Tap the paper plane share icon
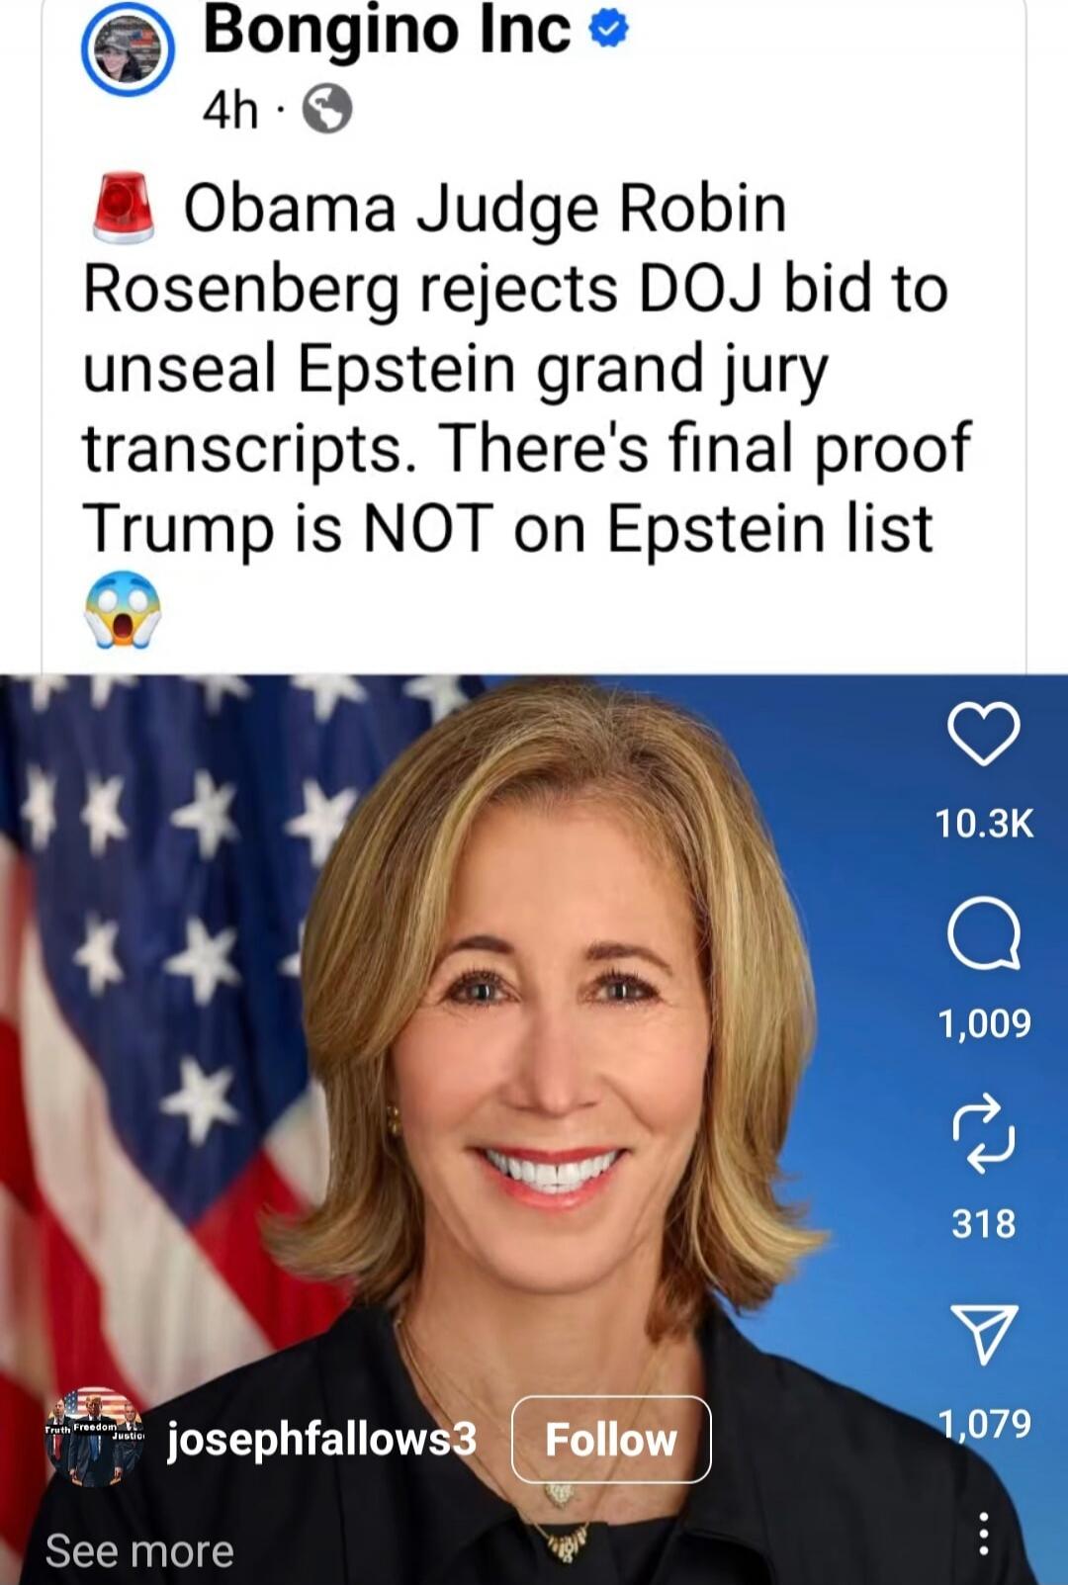Viewport: 1068px width, 1585px height. 984,1334
